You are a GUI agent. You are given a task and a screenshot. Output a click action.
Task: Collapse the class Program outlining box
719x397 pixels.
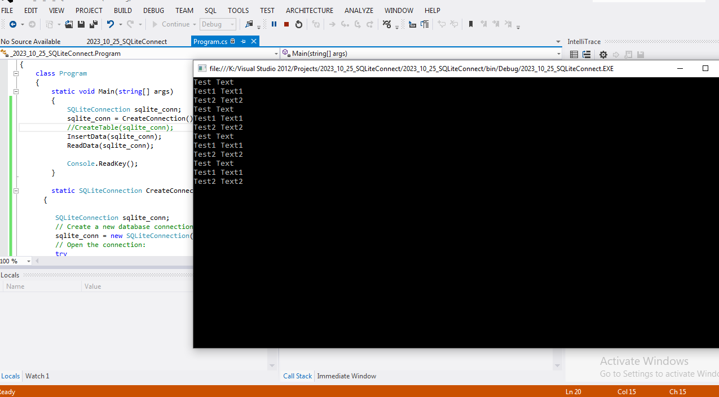pos(16,73)
